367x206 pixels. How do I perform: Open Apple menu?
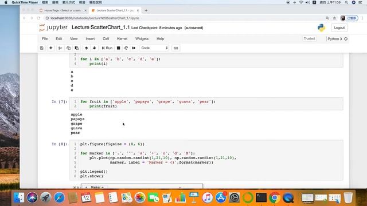6,2
